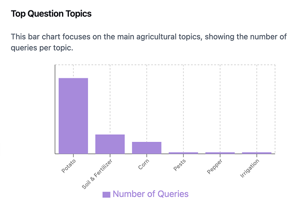Click the Top Question Topics heading
The image size is (303, 221).
pyautogui.click(x=51, y=14)
